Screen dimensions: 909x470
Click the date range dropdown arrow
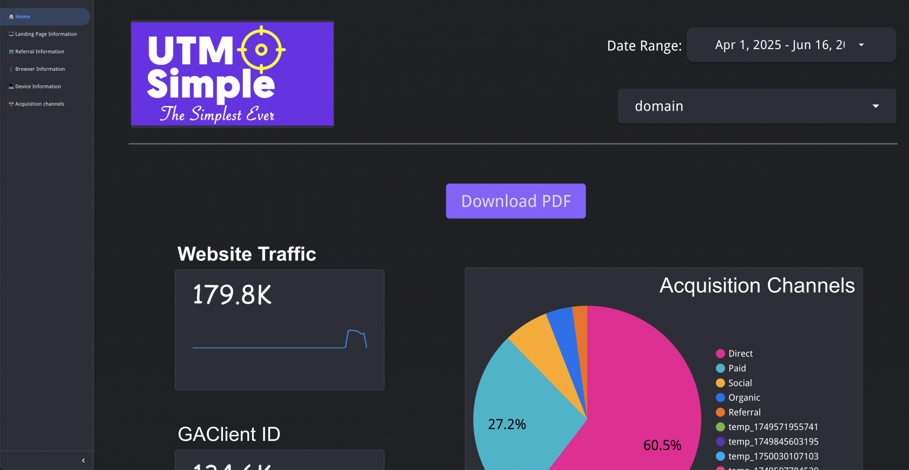(861, 45)
